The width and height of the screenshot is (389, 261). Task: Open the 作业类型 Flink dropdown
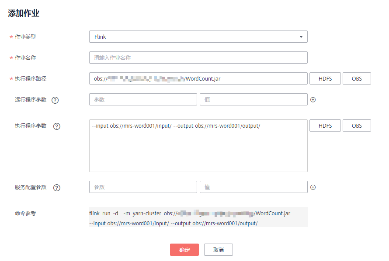[198, 37]
